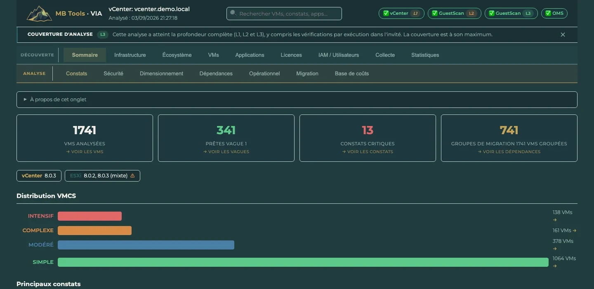594x289 pixels.
Task: Click the OMS status badge
Action: [x=554, y=13]
